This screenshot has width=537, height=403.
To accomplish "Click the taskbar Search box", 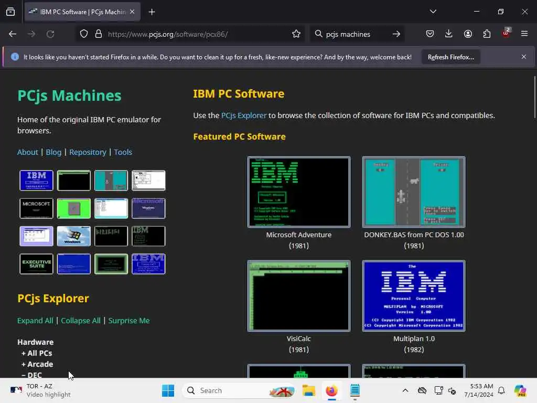I will pyautogui.click(x=240, y=390).
